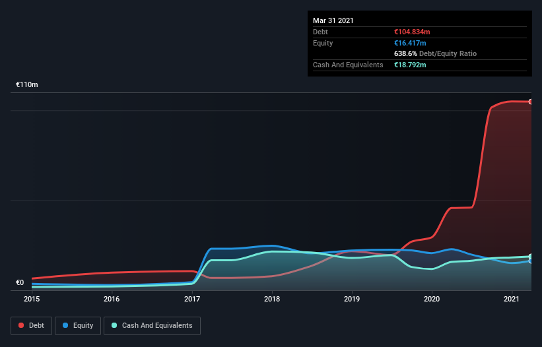Click the red Debt endpoint marker
This screenshot has width=542, height=347.
tap(531, 102)
